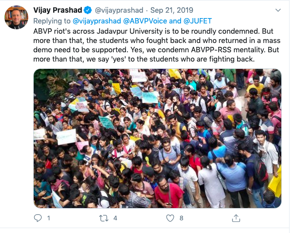This screenshot has width=293, height=233.
Task: Click the reply count number 1
Action: pyautogui.click(x=48, y=218)
